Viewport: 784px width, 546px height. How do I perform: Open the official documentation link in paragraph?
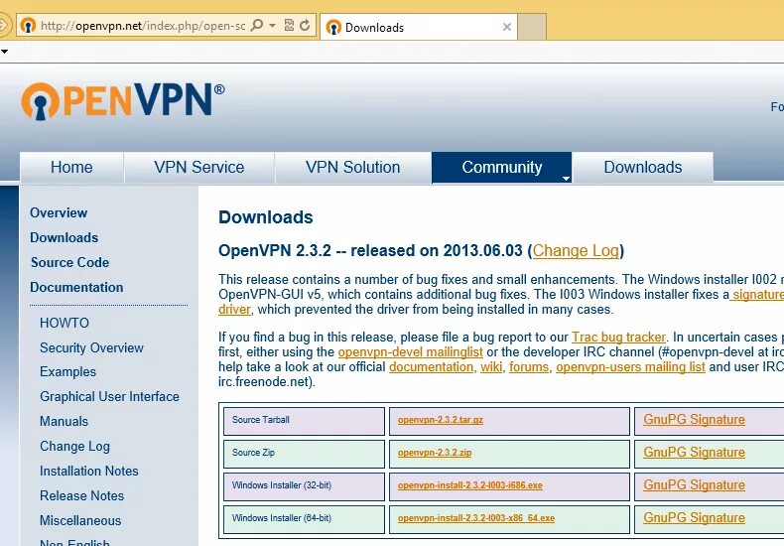(431, 367)
